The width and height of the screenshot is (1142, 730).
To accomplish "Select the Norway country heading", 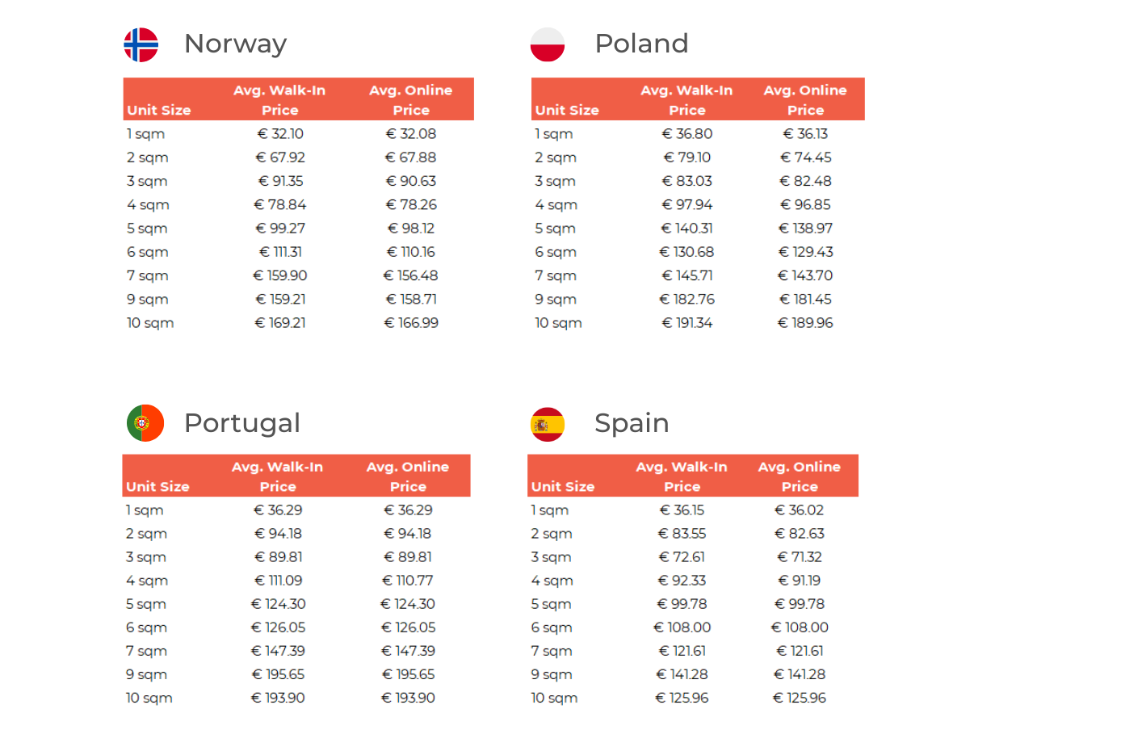I will [235, 44].
